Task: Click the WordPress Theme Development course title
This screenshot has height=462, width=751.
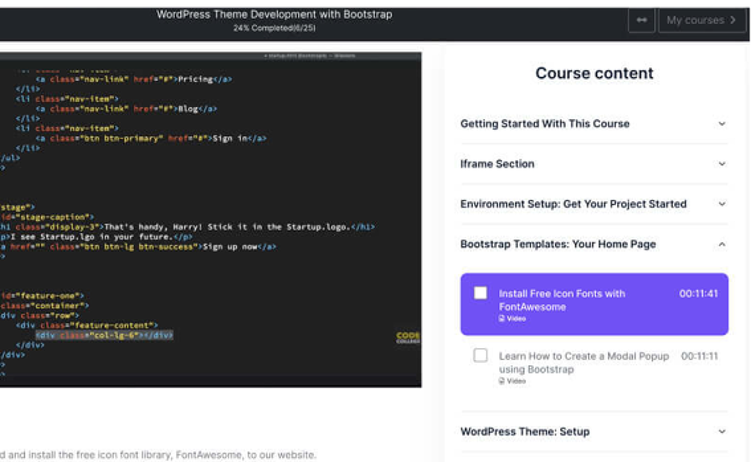Action: tap(274, 15)
